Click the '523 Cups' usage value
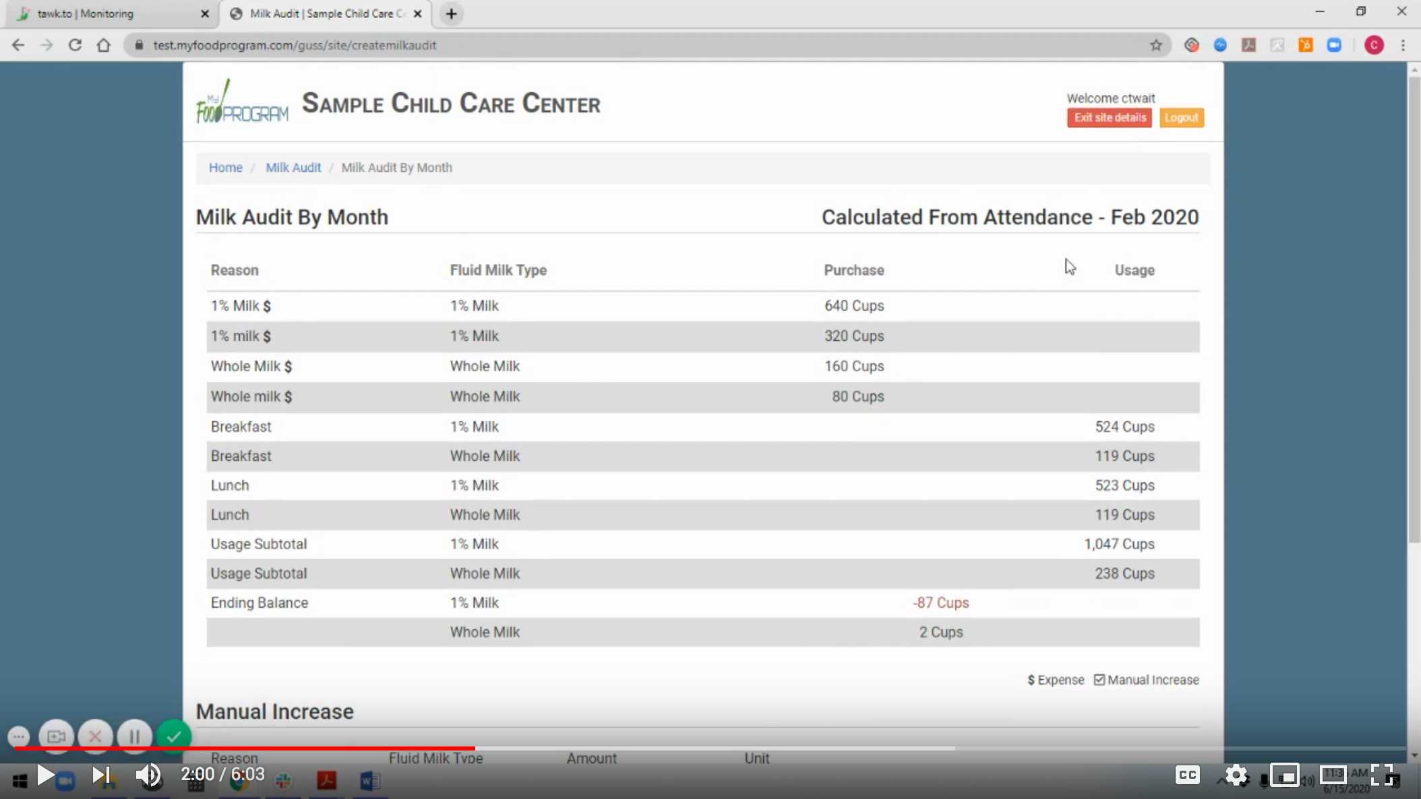The image size is (1421, 799). pyautogui.click(x=1124, y=486)
